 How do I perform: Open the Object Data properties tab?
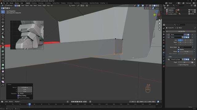164,64
